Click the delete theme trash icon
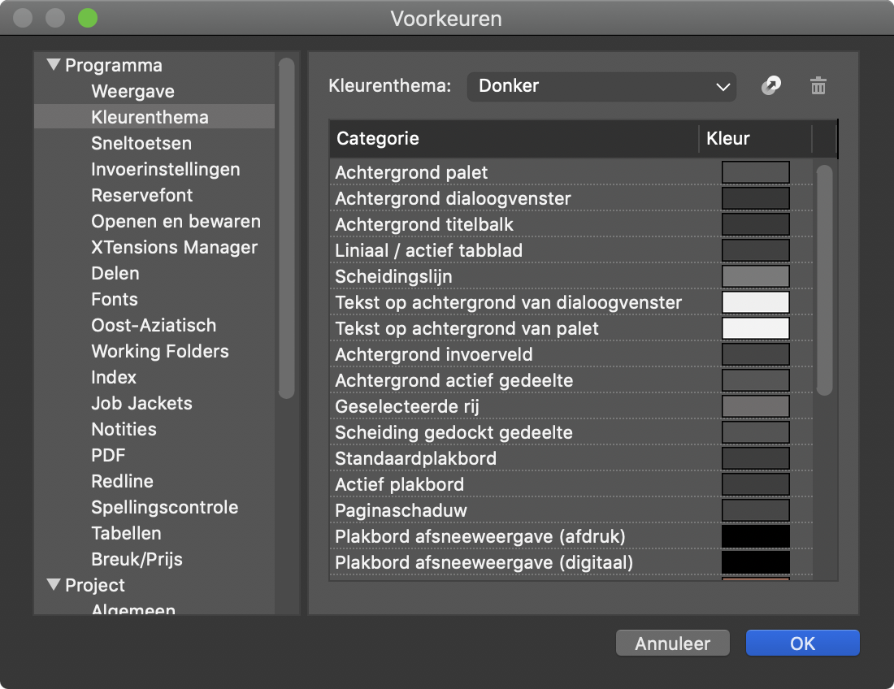Viewport: 894px width, 689px height. pyautogui.click(x=818, y=86)
